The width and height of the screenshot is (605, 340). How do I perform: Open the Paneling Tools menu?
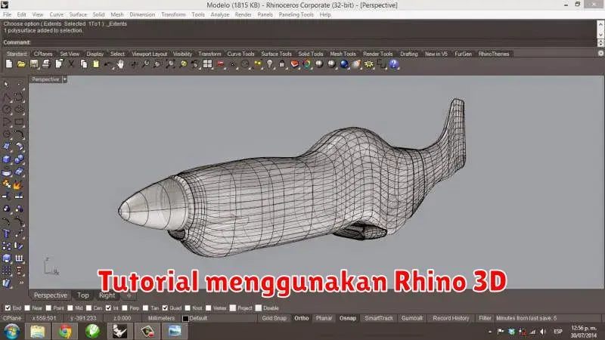296,14
